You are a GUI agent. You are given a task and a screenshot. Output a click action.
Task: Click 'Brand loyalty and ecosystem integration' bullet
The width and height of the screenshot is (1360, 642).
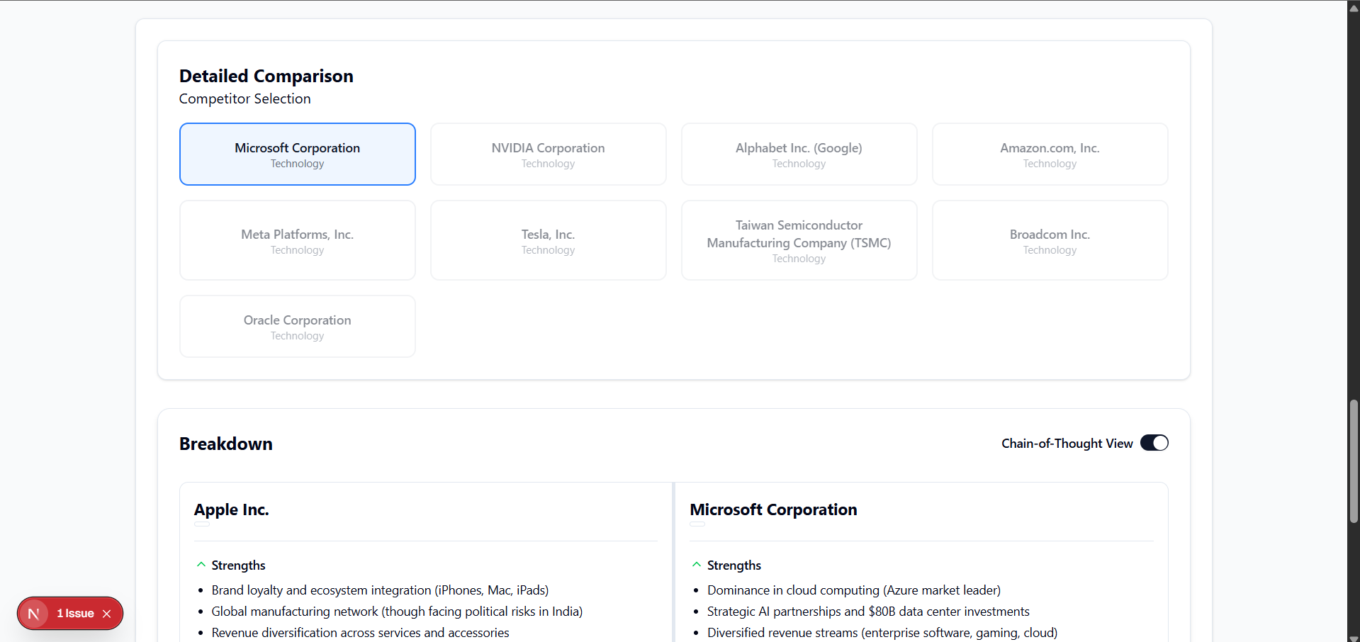tap(380, 590)
